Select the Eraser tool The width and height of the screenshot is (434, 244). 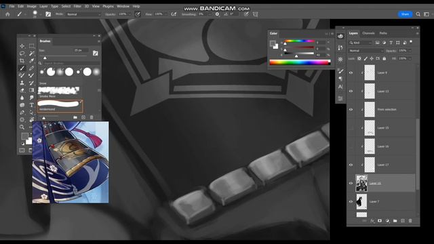(22, 90)
